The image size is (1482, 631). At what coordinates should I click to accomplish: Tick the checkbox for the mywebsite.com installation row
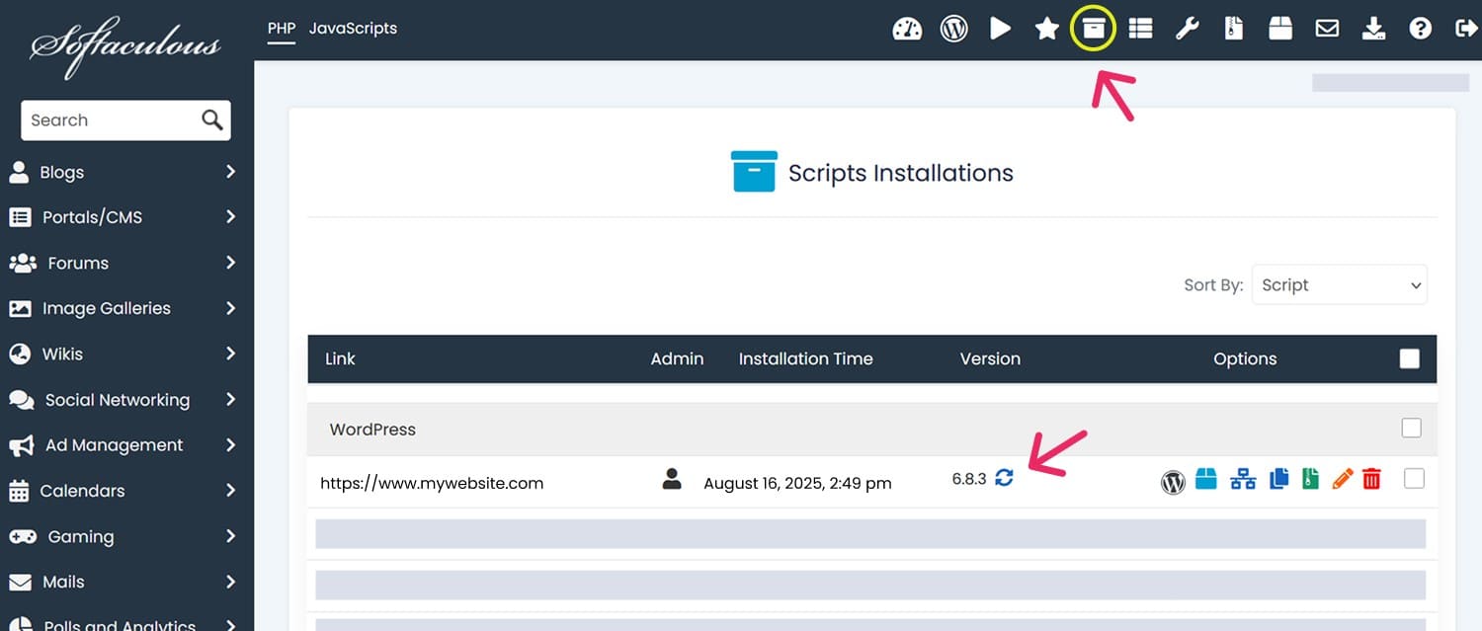pyautogui.click(x=1414, y=478)
